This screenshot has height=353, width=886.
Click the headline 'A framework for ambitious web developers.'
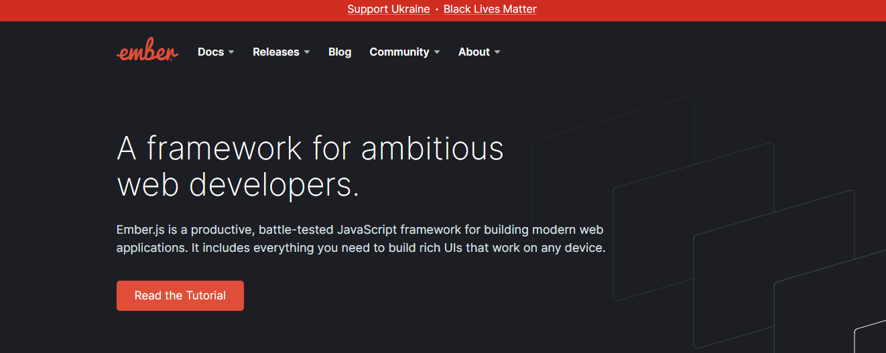(310, 166)
